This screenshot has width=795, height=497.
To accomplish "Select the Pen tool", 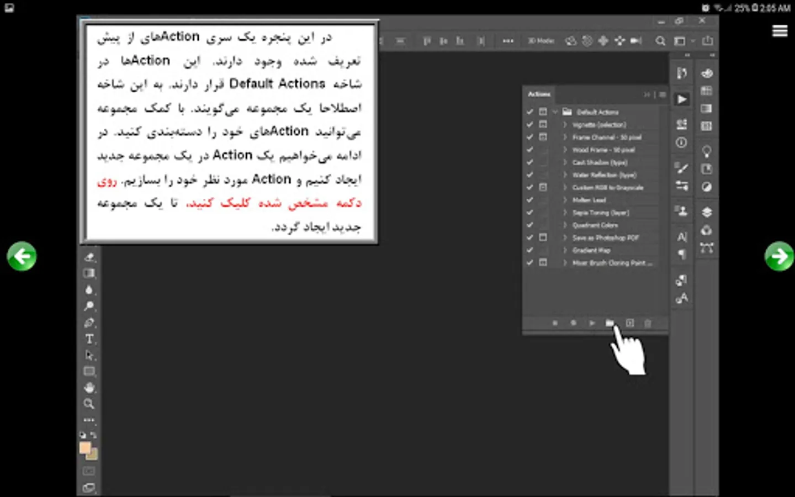I will point(89,322).
